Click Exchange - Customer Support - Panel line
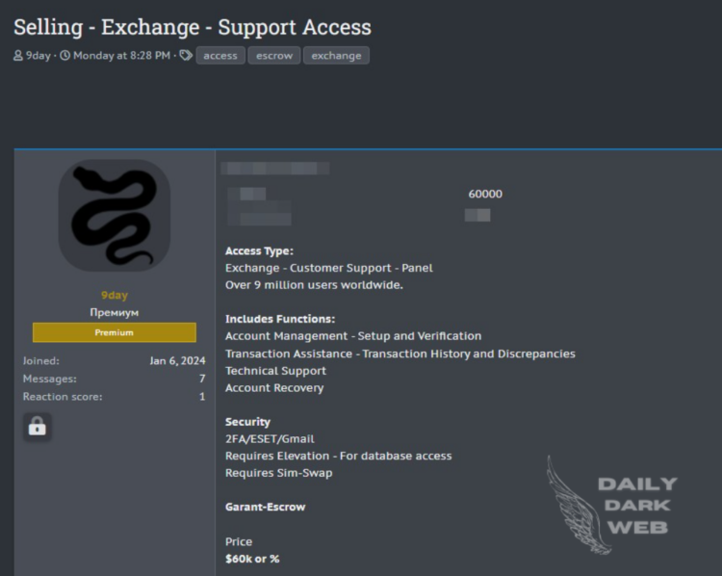The height and width of the screenshot is (576, 722). (329, 268)
